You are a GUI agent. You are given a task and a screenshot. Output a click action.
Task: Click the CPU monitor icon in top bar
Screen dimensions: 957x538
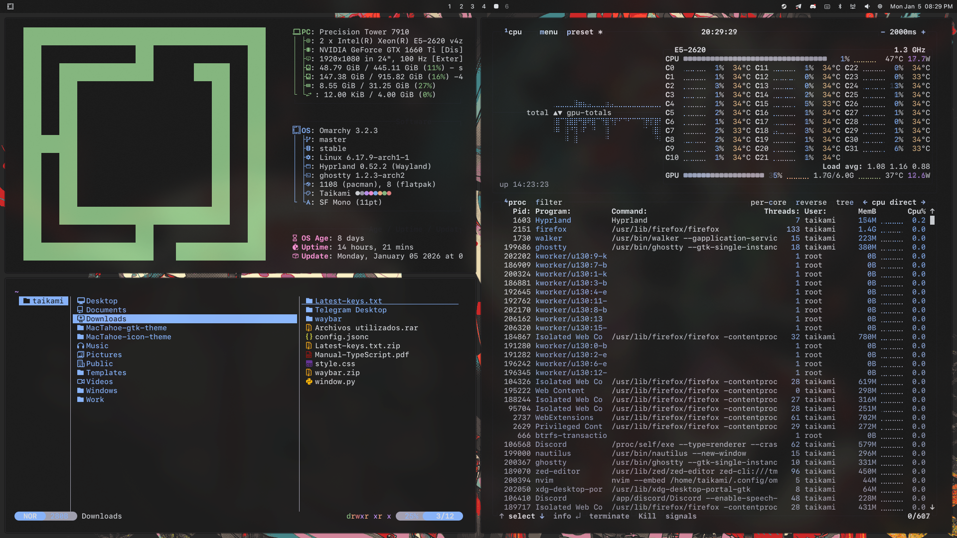(x=880, y=6)
